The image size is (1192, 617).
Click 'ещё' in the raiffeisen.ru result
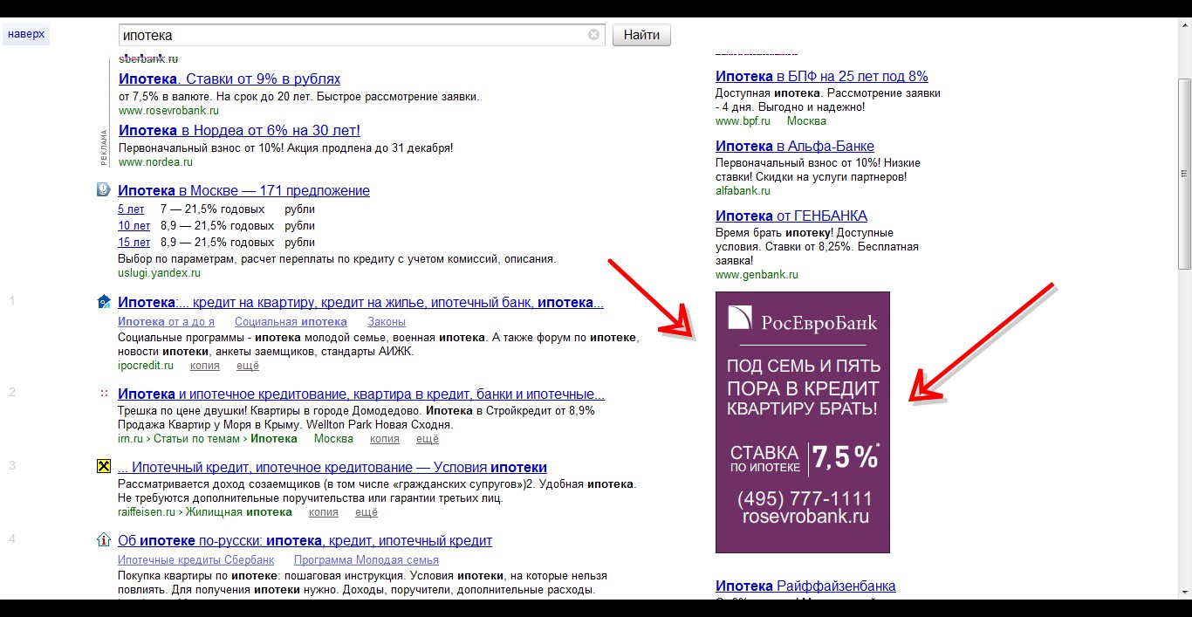tap(367, 512)
